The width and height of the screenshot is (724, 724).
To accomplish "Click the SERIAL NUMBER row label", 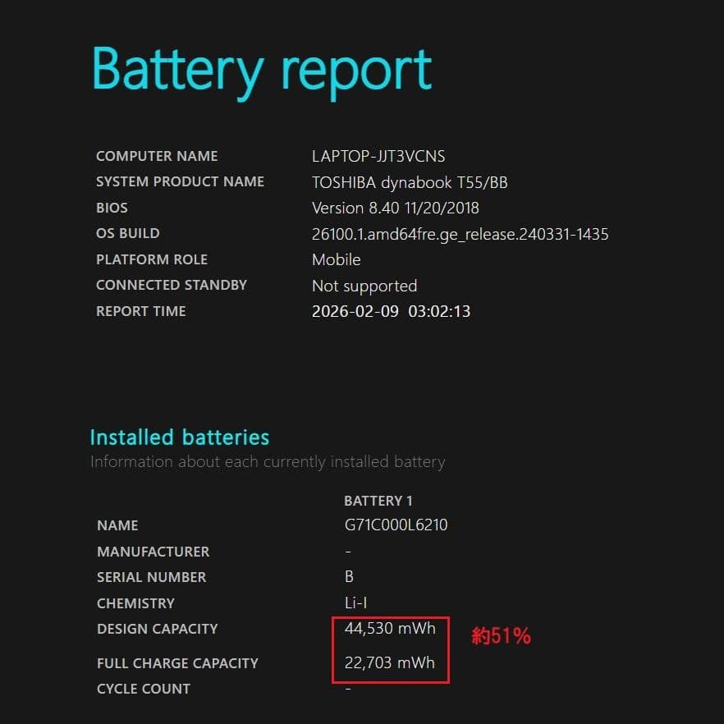I will point(151,577).
